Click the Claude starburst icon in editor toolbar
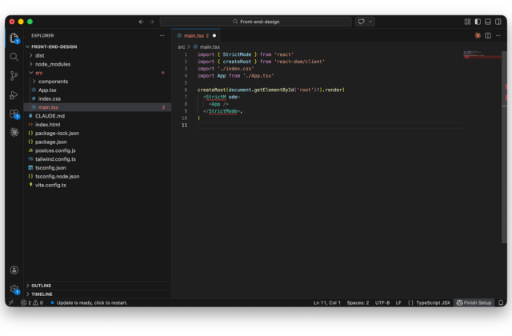 click(478, 35)
